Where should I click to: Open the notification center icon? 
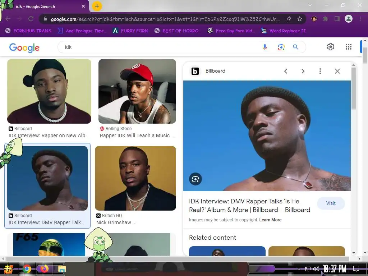[356, 269]
